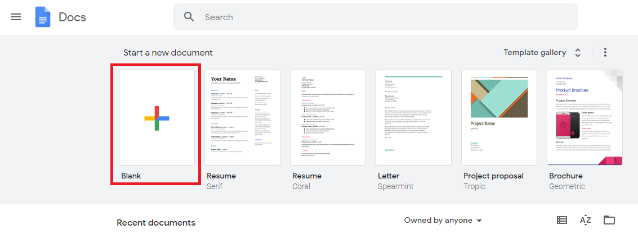Click the colorful plus icon
This screenshot has height=243, width=638.
tap(157, 118)
